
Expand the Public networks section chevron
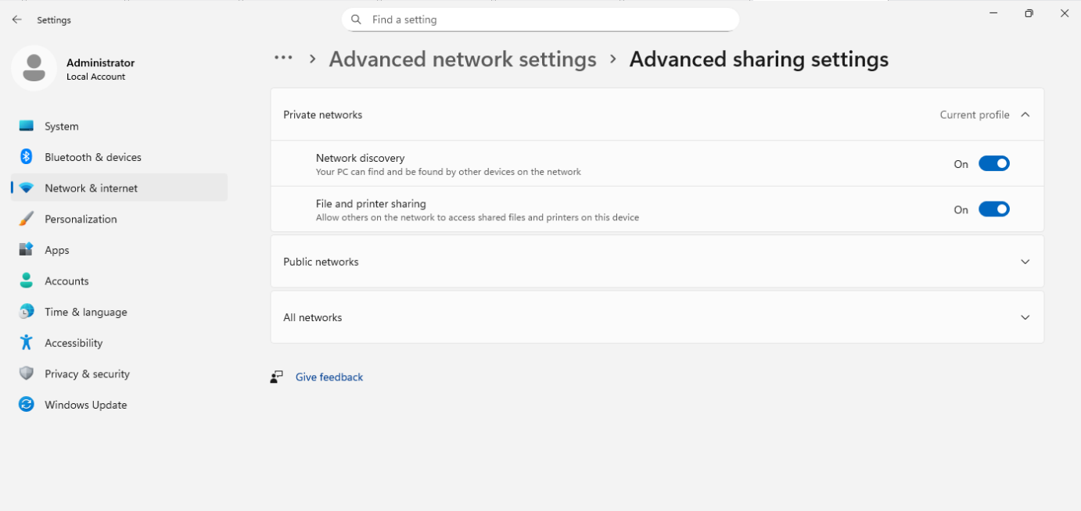click(x=1025, y=262)
